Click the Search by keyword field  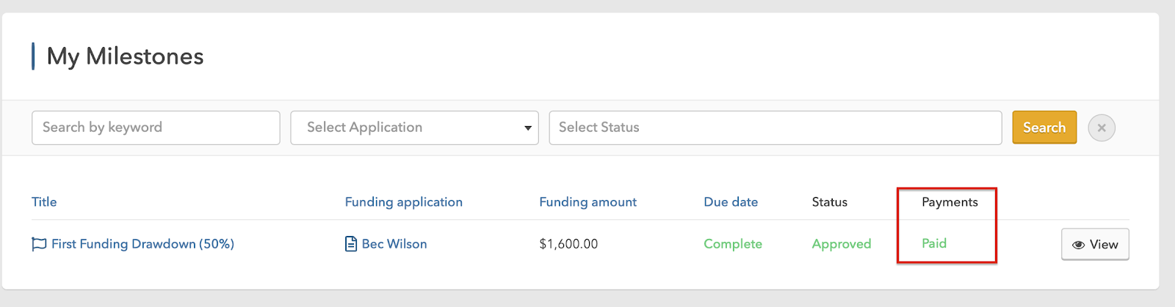point(156,127)
